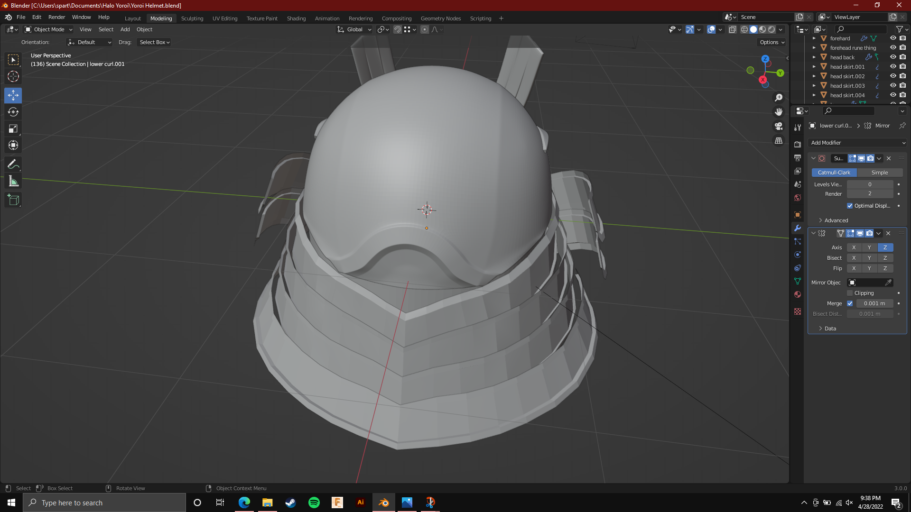The width and height of the screenshot is (911, 512).
Task: Open the Render menu
Action: [56, 17]
